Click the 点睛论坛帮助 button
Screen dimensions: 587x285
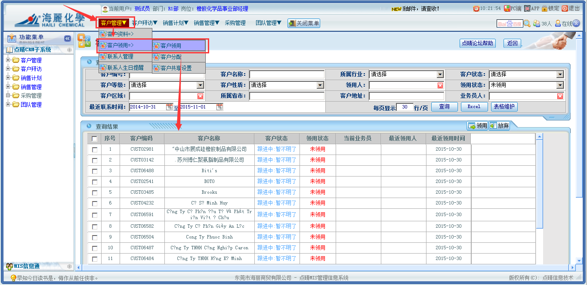(477, 43)
